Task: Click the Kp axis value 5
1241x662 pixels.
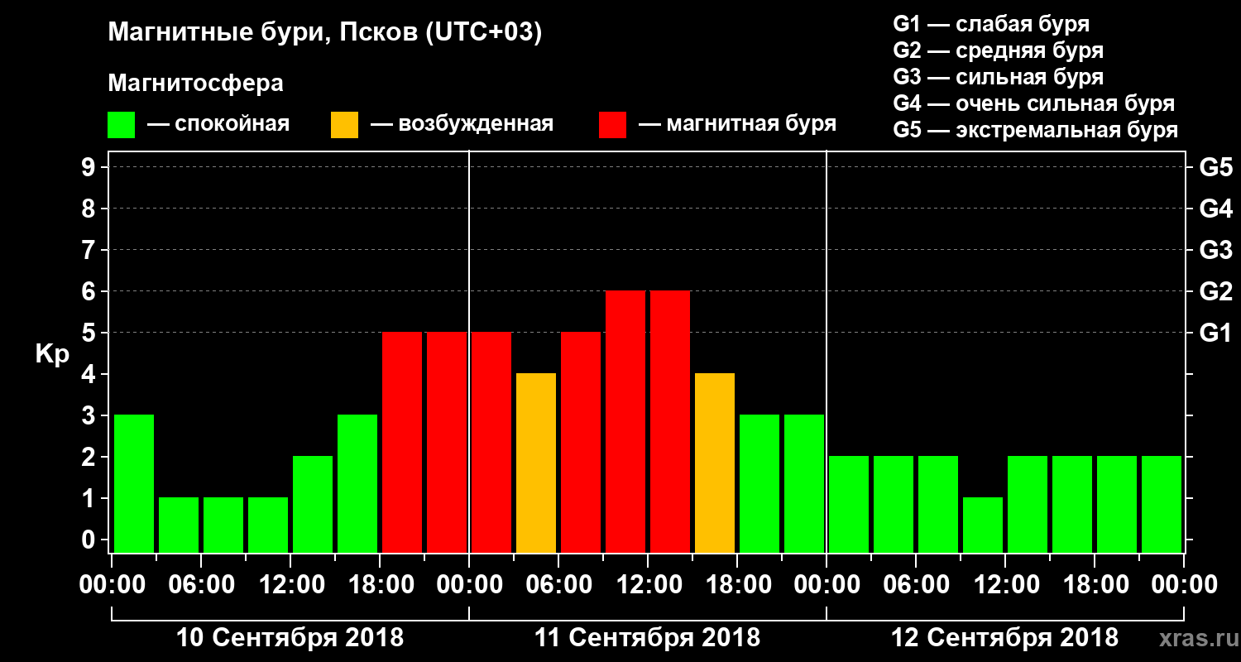Action: pyautogui.click(x=90, y=333)
